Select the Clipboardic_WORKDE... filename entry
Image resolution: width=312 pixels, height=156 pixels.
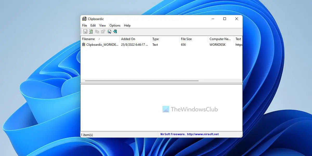[102, 45]
